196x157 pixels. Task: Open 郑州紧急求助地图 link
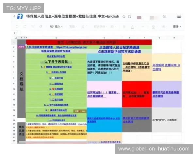[x=56, y=56]
